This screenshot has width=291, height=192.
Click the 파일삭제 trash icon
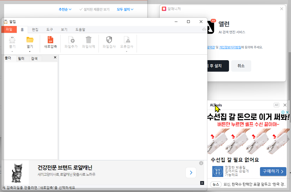click(89, 40)
